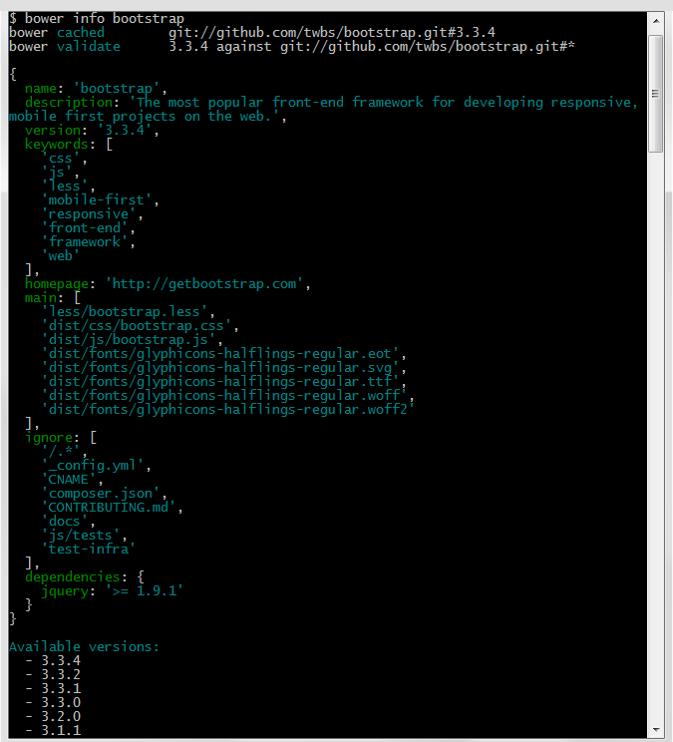The height and width of the screenshot is (742, 673).
Task: Click version 3.3.2 in available list
Action: 61,674
